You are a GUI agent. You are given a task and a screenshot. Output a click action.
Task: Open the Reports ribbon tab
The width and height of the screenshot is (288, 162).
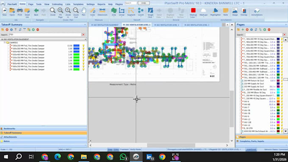click(x=101, y=4)
